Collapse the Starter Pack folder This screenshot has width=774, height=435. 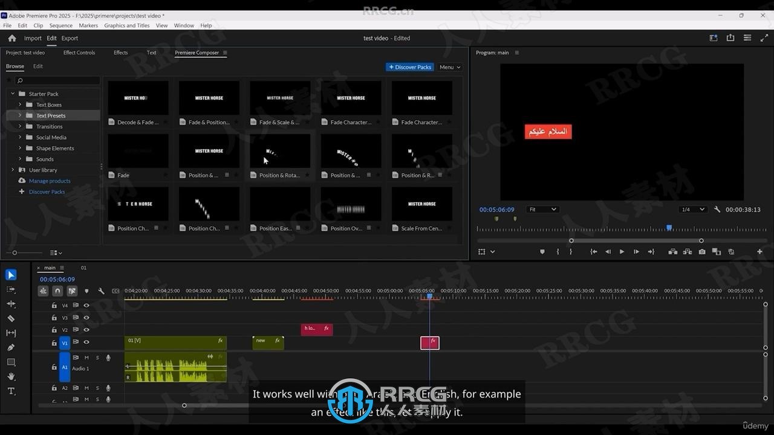coord(13,94)
